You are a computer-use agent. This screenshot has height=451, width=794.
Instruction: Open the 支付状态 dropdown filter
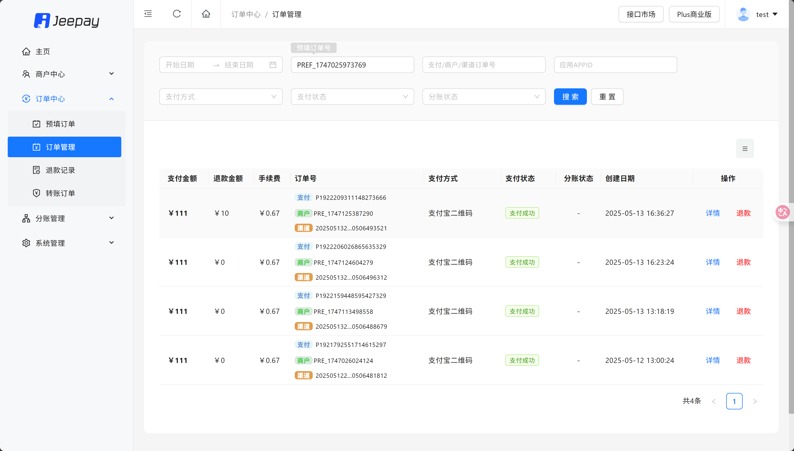tap(352, 97)
